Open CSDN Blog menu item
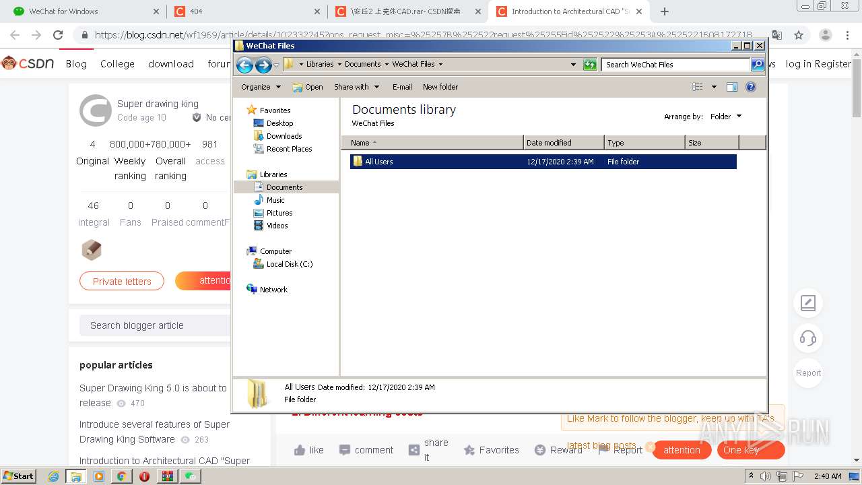Image resolution: width=862 pixels, height=485 pixels. 76,63
